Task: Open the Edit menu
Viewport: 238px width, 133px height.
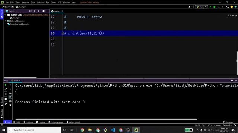Action: [12, 3]
